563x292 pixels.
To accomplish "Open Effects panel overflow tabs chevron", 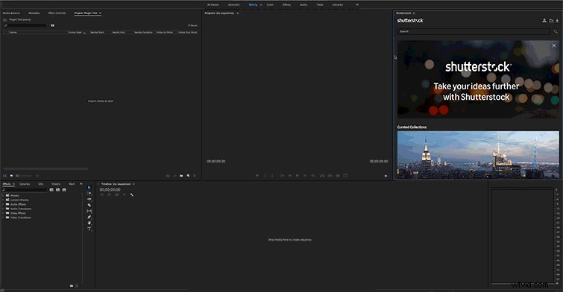I will tap(81, 184).
